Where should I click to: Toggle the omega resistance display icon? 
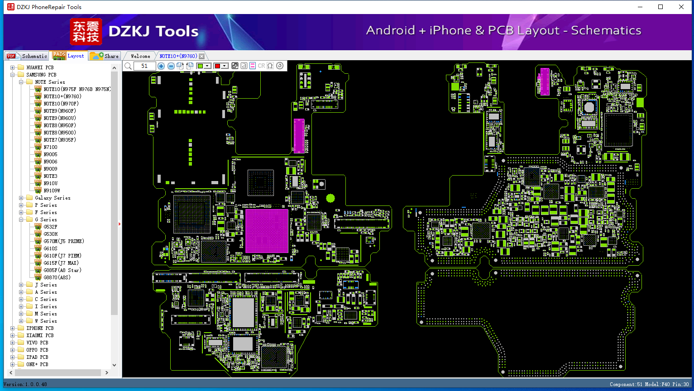(x=270, y=66)
